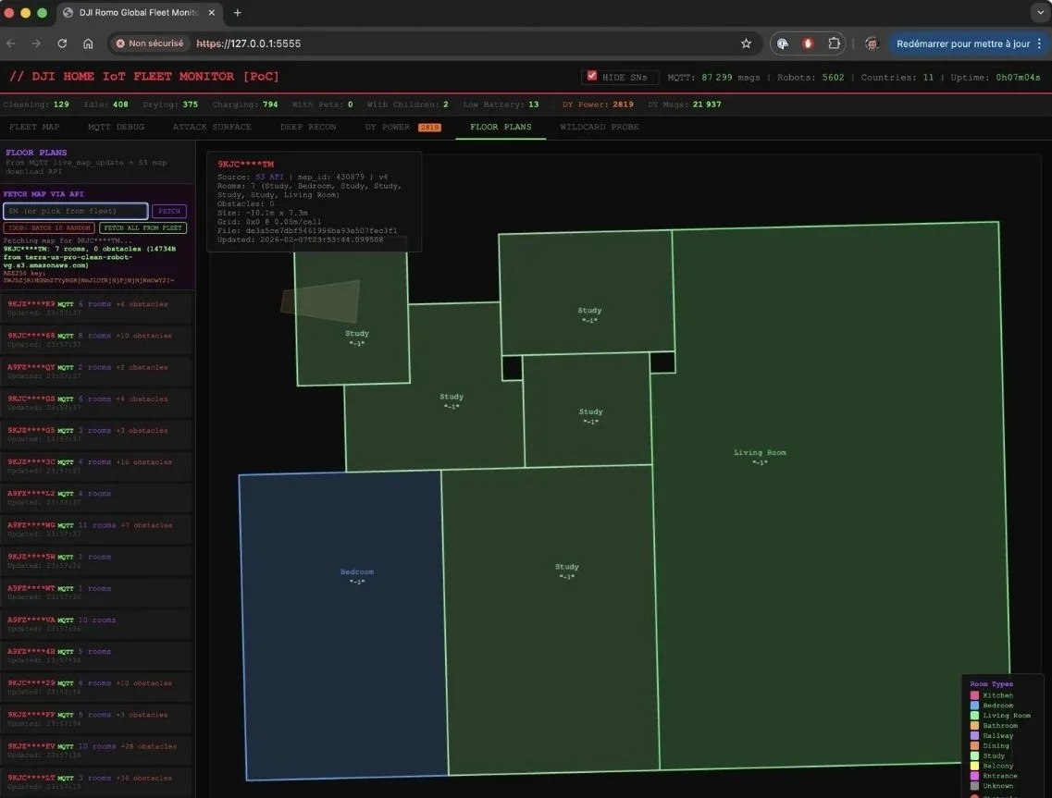Select robot A9FZ****L2 with 4 rooms
The image size is (1052, 798).
[x=96, y=497]
